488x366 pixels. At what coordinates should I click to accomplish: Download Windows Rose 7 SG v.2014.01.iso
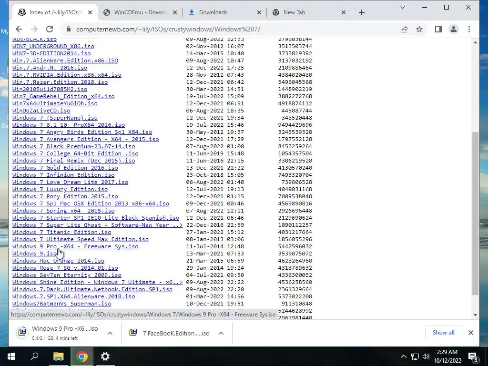(x=65, y=268)
